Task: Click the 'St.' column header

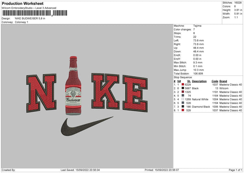Action: point(189,81)
